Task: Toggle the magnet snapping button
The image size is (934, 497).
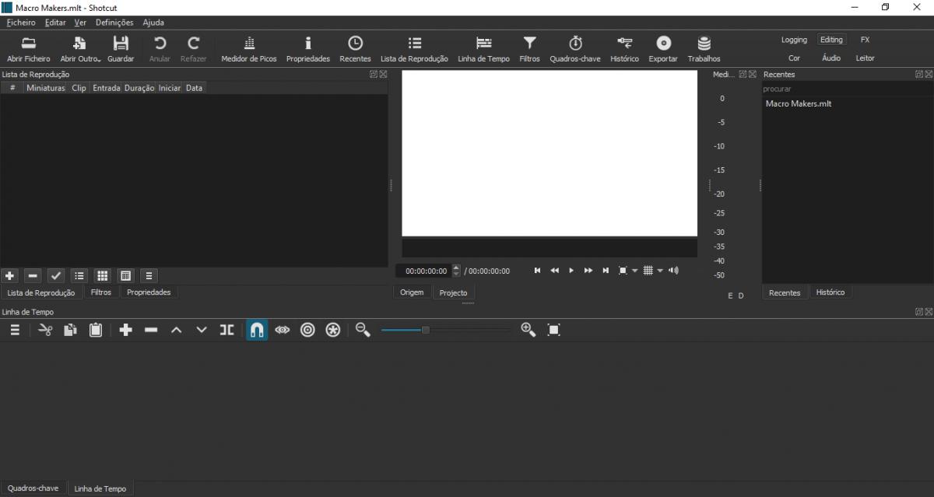Action: click(257, 330)
